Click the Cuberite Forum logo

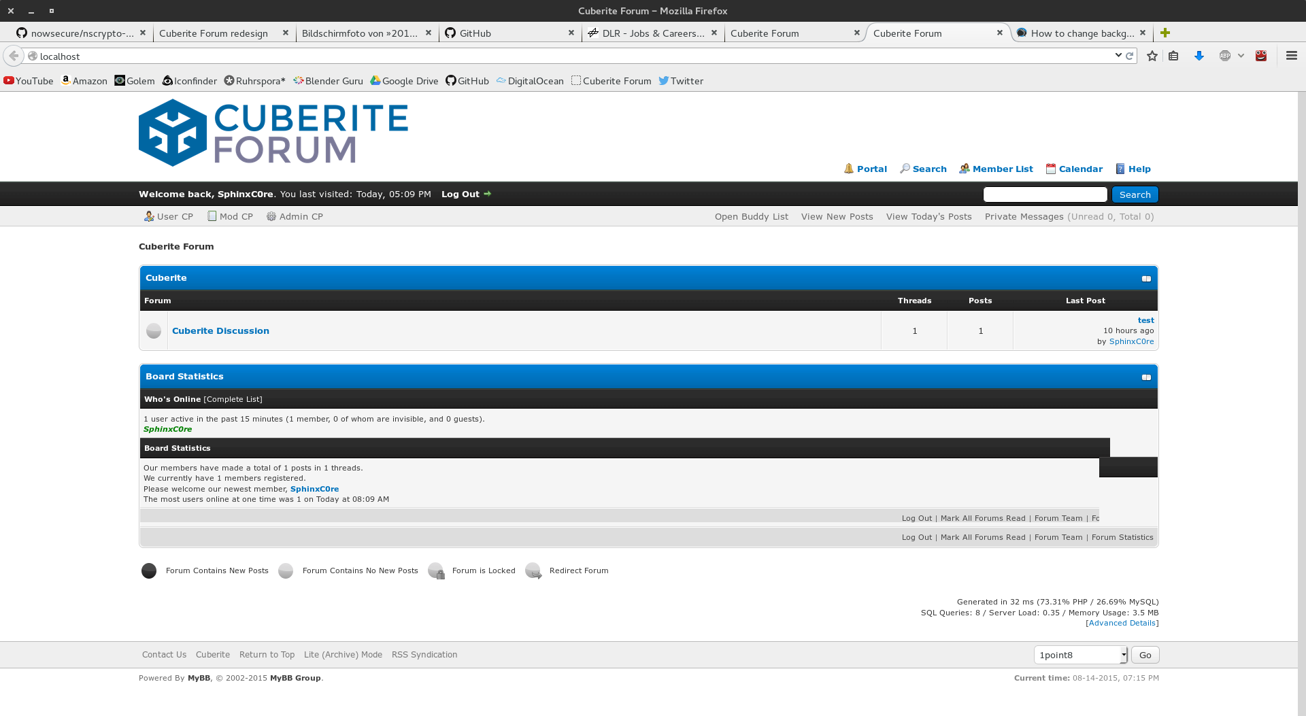coord(273,133)
